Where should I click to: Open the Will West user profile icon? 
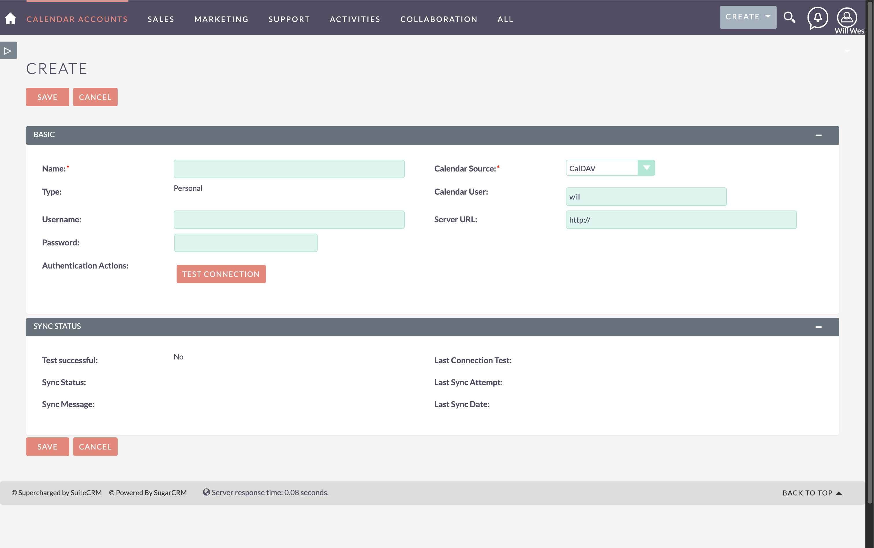(x=847, y=17)
